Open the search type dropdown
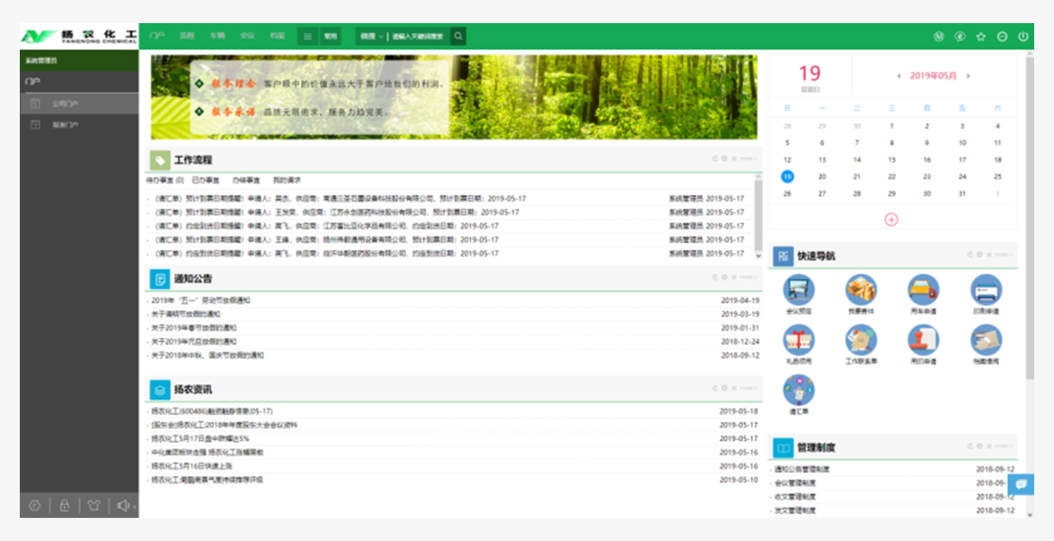 point(371,36)
